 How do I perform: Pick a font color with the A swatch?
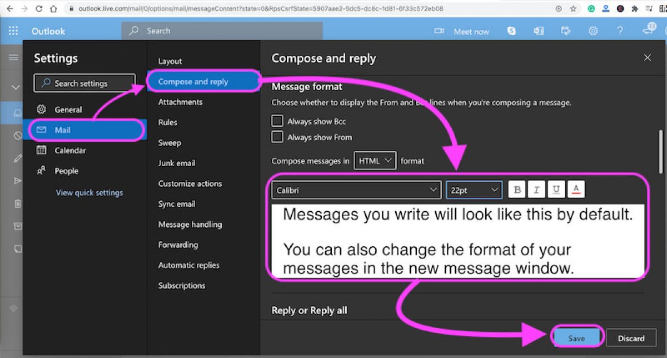coord(576,189)
